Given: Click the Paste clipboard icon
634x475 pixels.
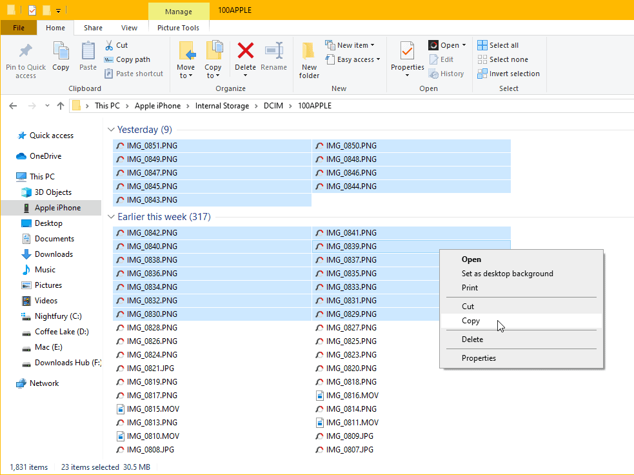Looking at the screenshot, I should pos(88,52).
